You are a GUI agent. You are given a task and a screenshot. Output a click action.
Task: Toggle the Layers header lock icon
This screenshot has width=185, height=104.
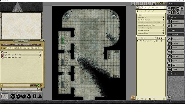tap(162, 38)
